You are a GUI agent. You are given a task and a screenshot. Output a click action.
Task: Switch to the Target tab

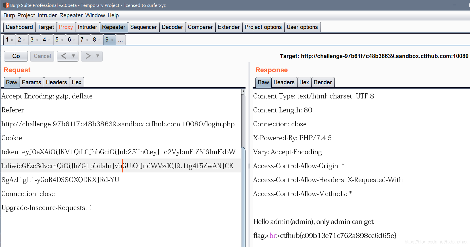pyautogui.click(x=46, y=27)
